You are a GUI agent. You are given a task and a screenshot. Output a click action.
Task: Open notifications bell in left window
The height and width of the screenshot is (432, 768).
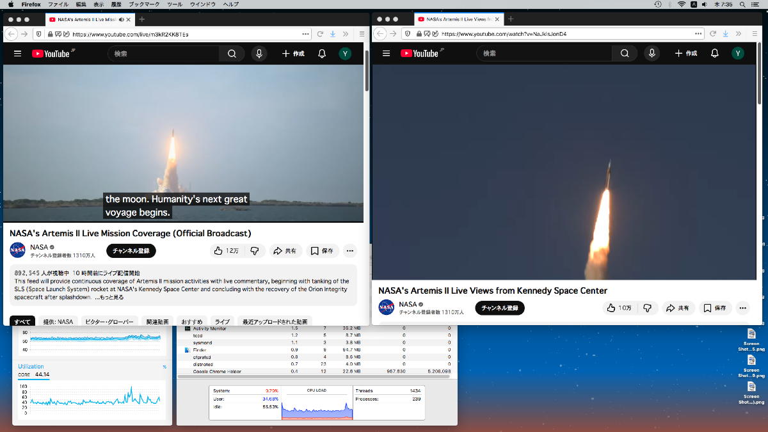pyautogui.click(x=322, y=54)
